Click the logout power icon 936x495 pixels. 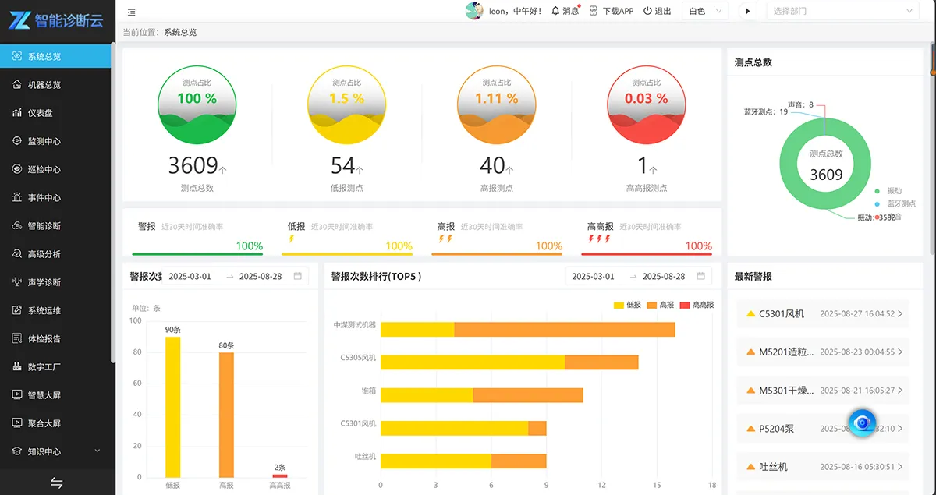coord(647,11)
